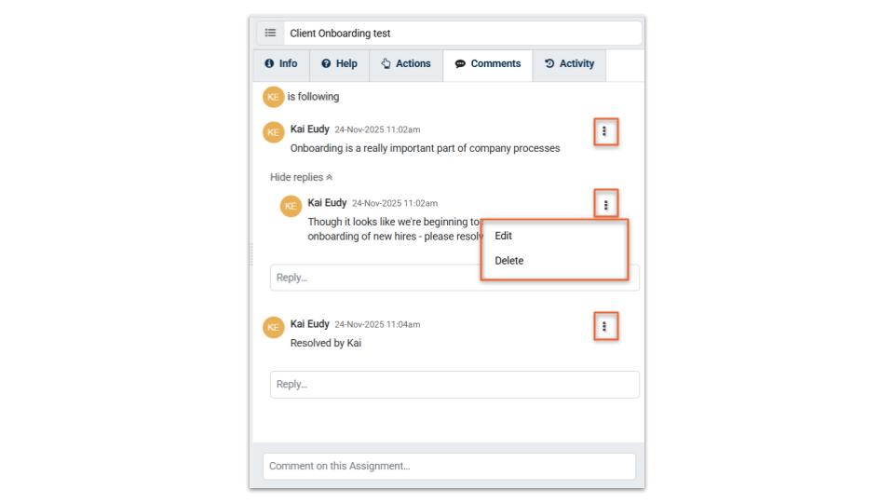This screenshot has width=894, height=503.
Task: Click the Client Onboarding test title field
Action: tap(463, 34)
